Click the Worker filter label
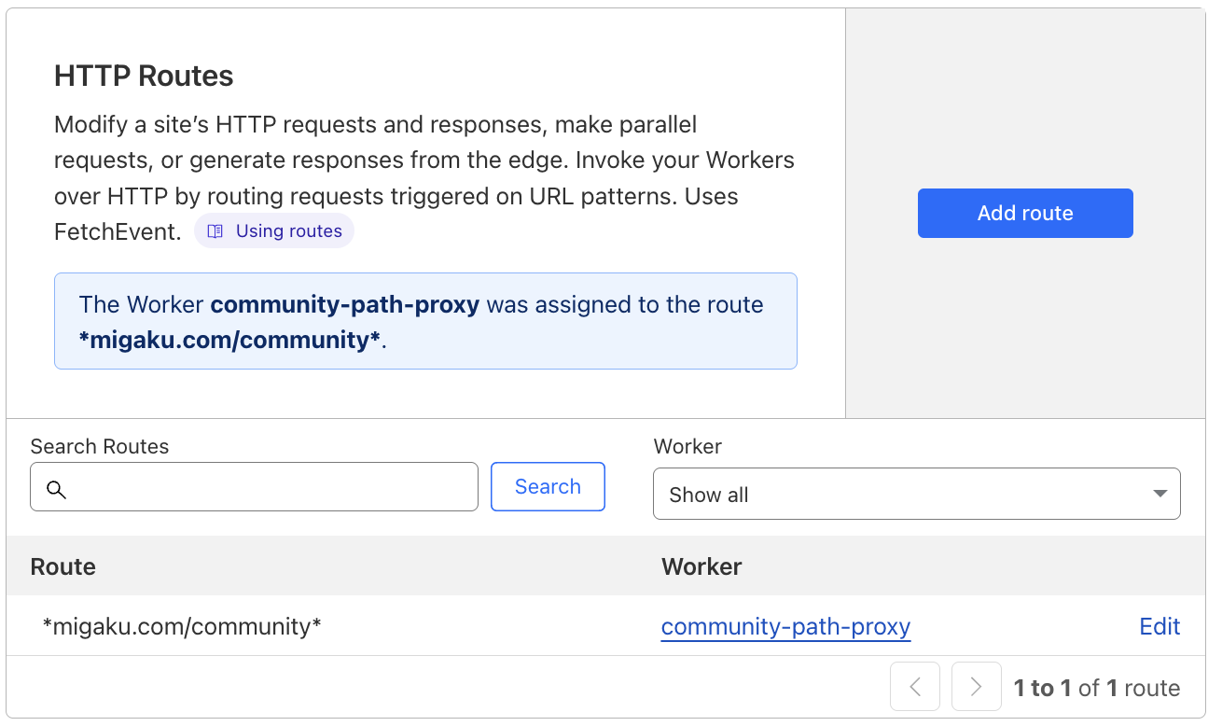This screenshot has height=726, width=1222. click(x=687, y=446)
